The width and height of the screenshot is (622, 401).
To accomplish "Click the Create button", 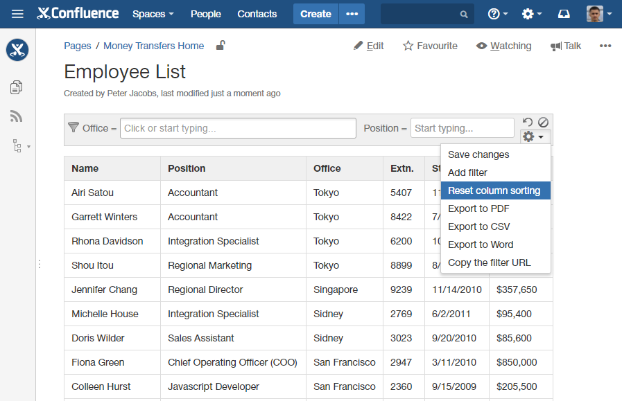I will coord(316,14).
